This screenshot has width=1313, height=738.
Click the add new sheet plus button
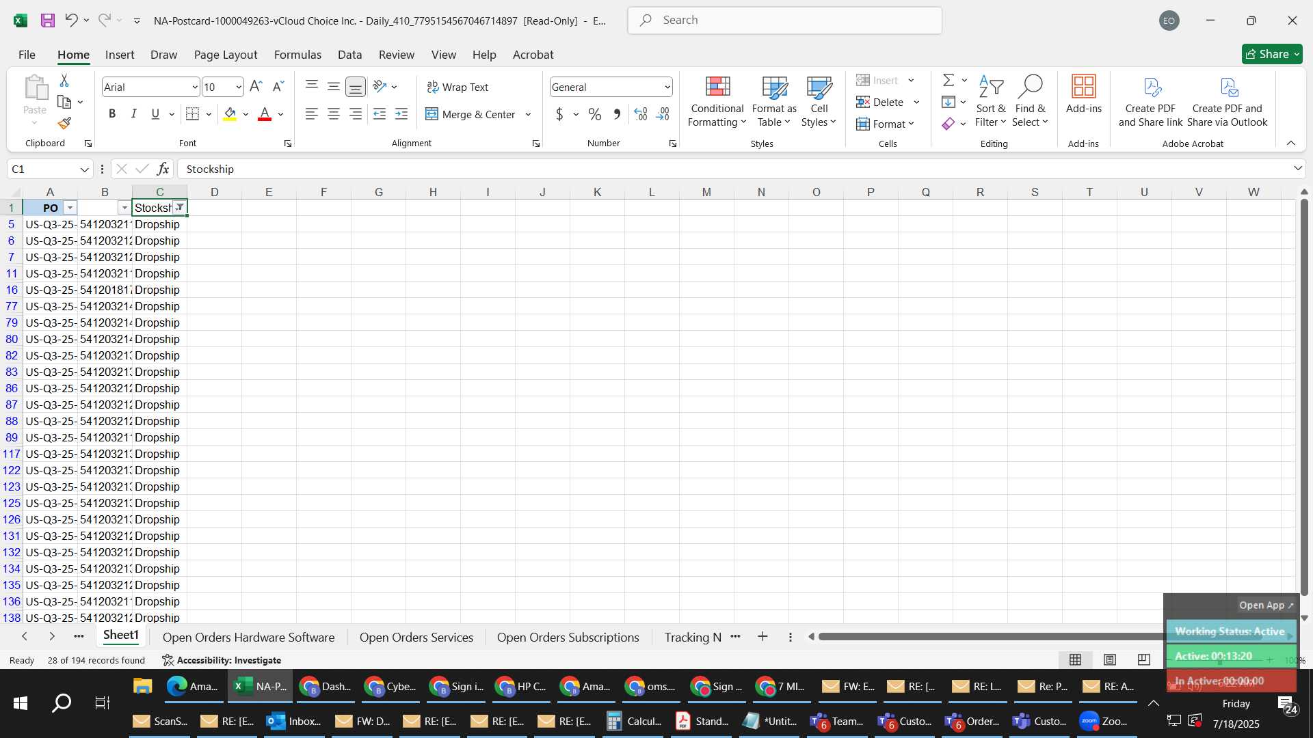[x=762, y=637]
